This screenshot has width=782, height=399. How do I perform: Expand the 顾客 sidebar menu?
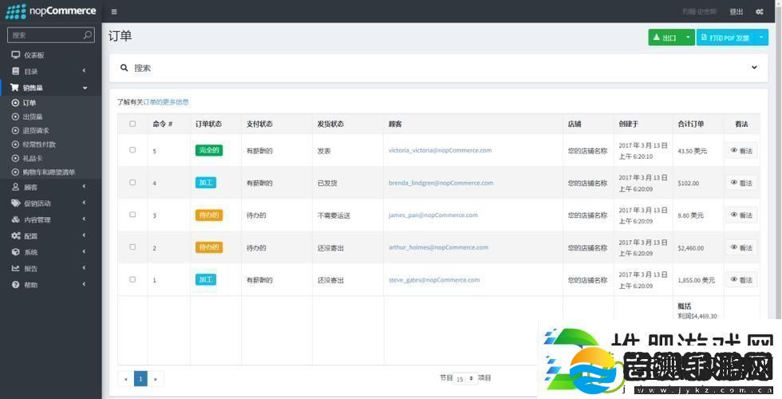(x=32, y=188)
